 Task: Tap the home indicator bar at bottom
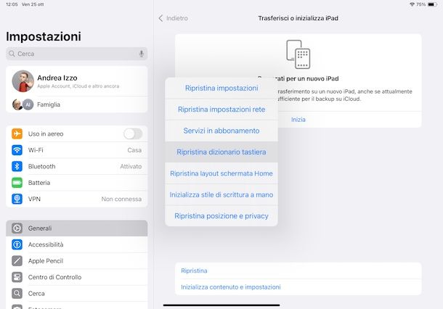[221, 305]
